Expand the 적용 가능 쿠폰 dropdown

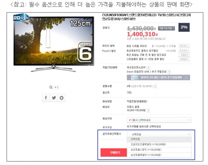click(x=166, y=28)
